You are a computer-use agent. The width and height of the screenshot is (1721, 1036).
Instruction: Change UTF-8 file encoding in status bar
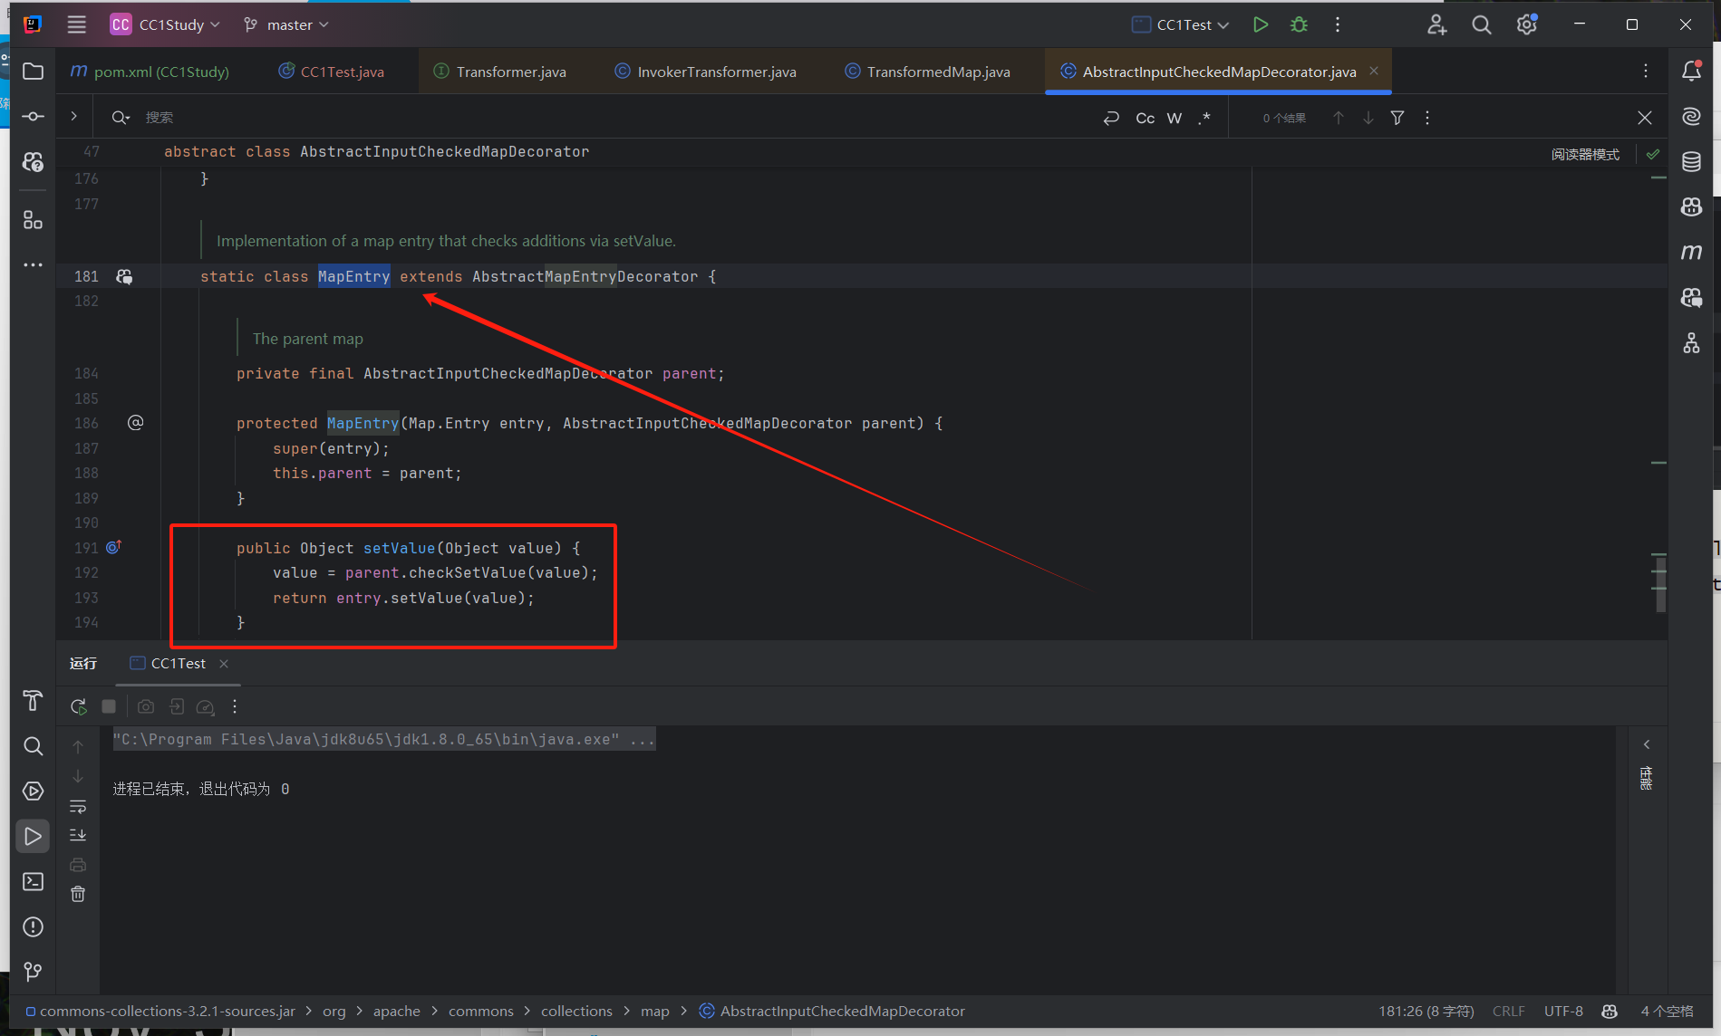(1563, 1011)
